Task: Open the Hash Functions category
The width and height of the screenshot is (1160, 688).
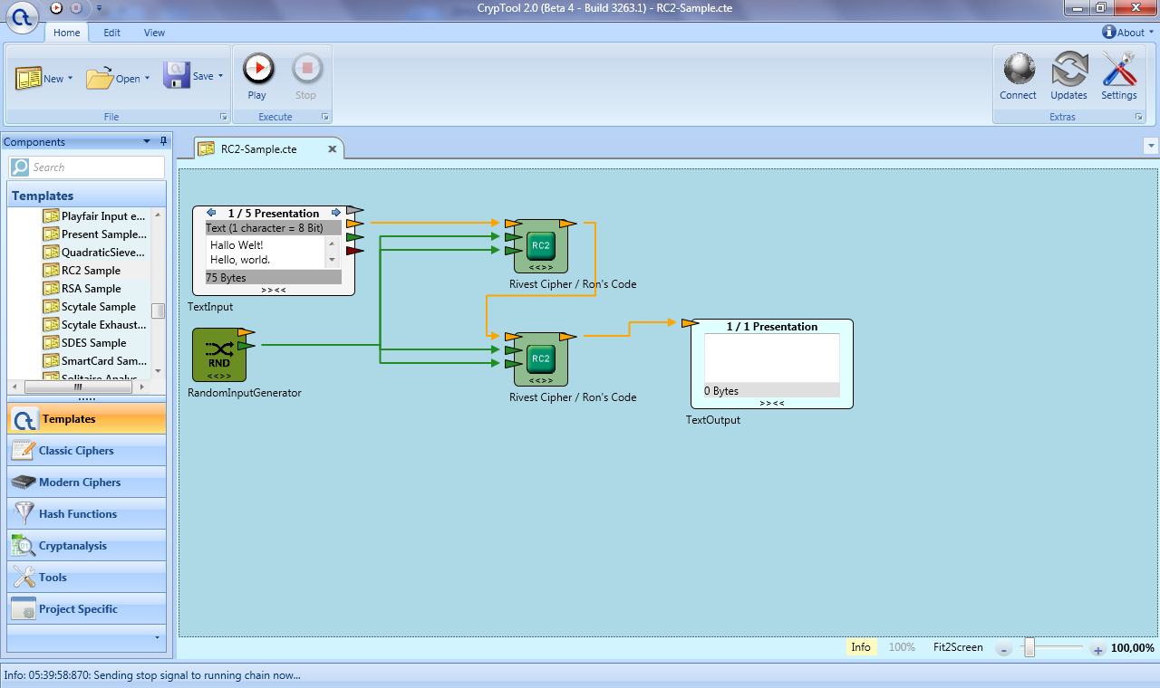Action: (x=87, y=514)
